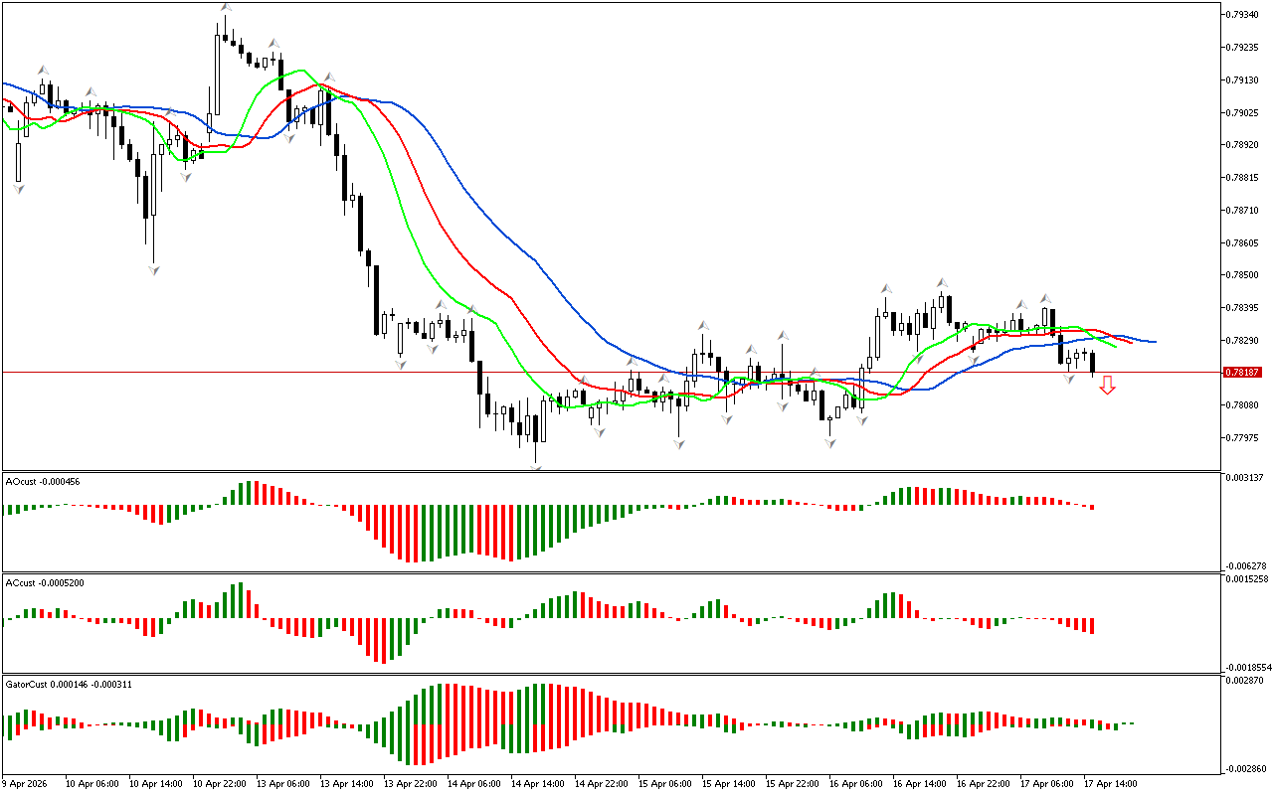Click the 0.79340 price scale label

point(1243,15)
